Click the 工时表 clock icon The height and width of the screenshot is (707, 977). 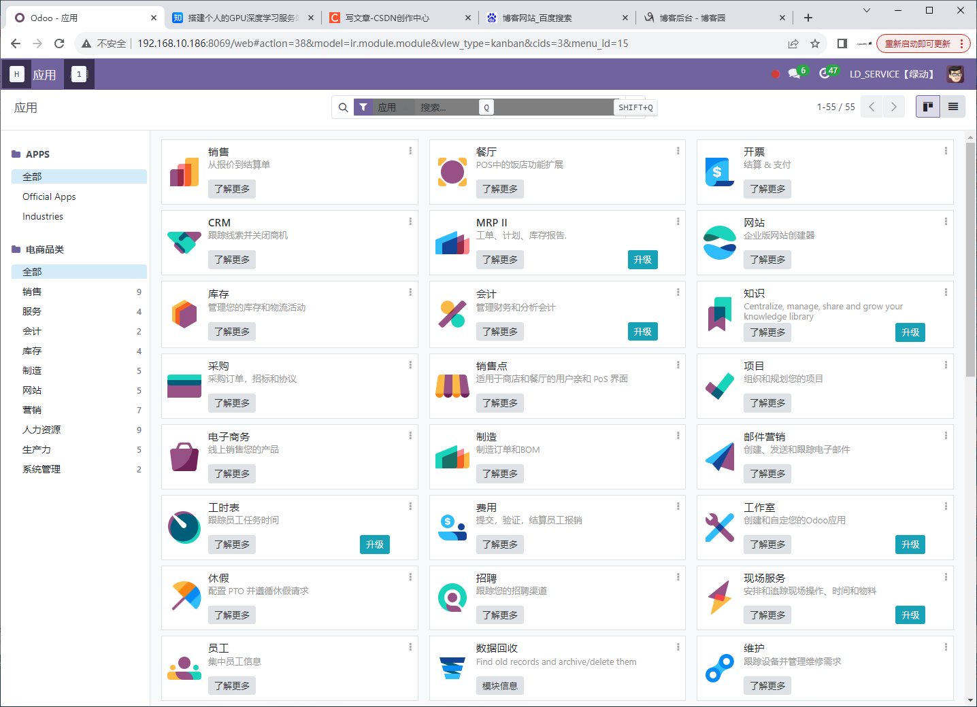point(184,527)
